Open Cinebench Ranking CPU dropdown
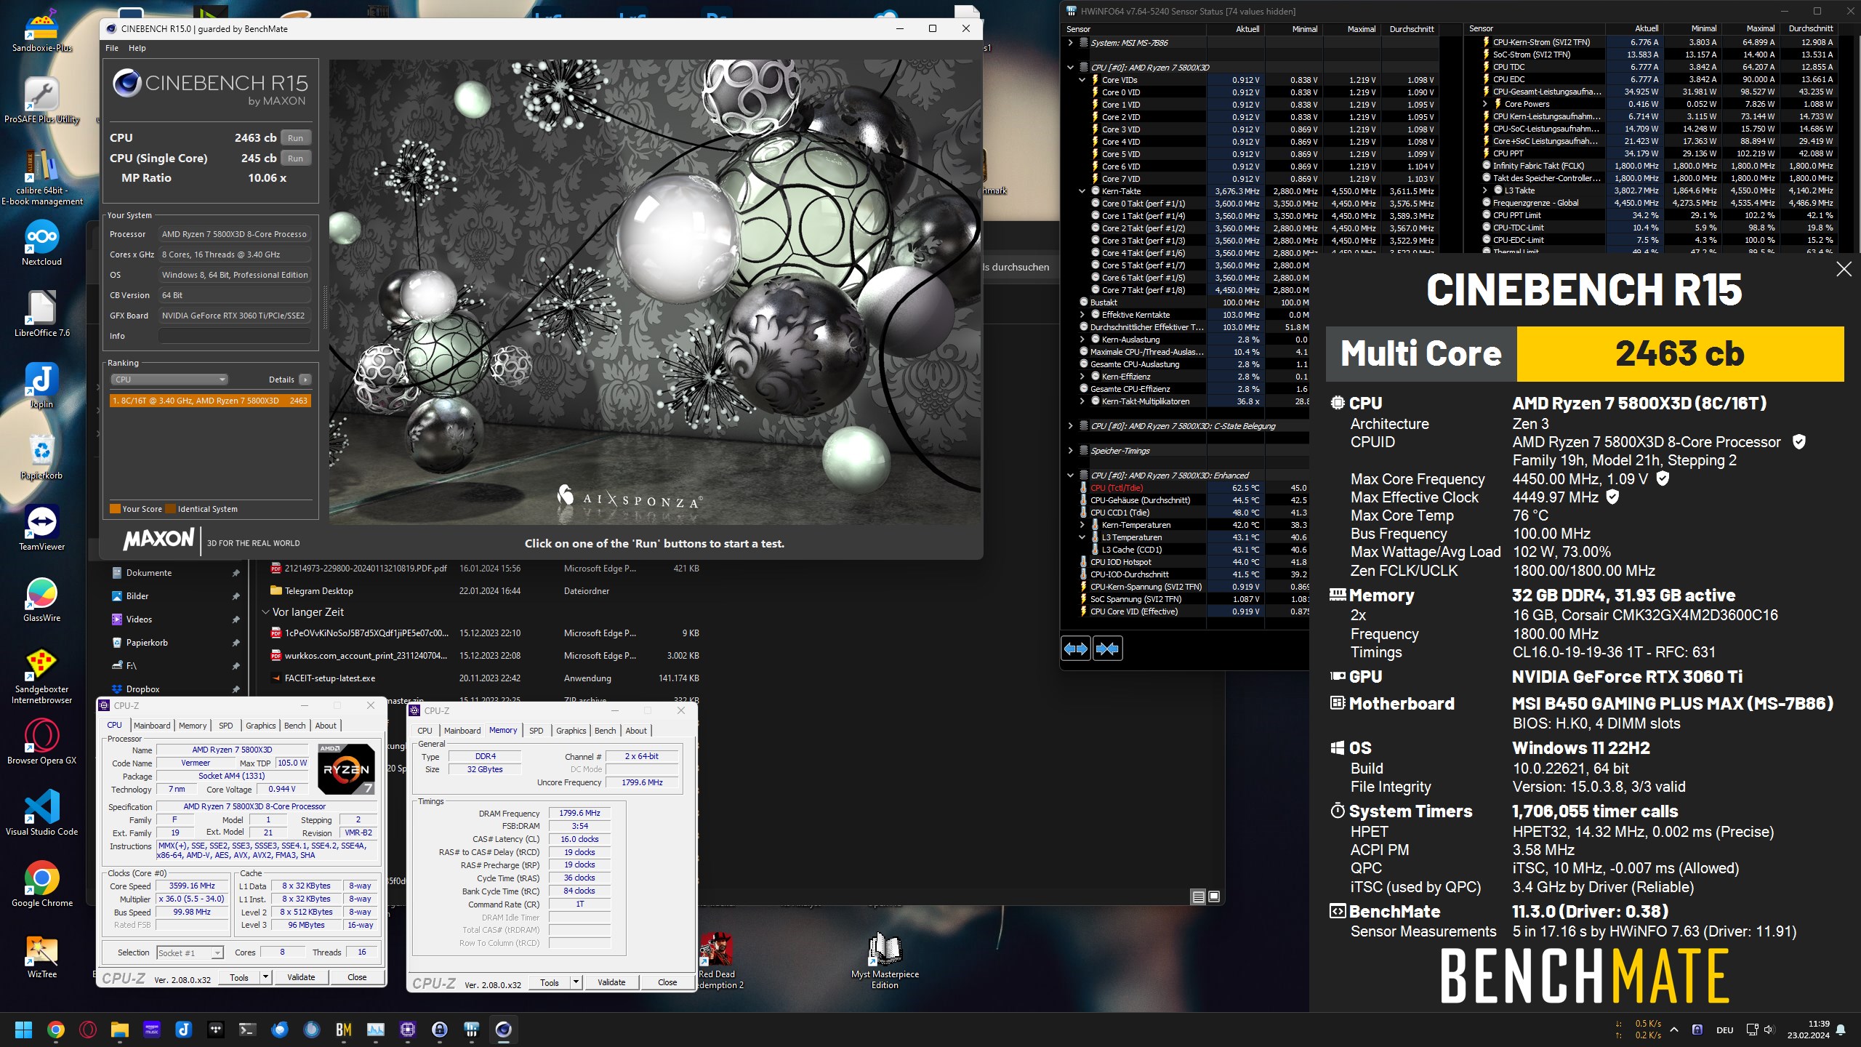This screenshot has width=1861, height=1047. [x=169, y=380]
